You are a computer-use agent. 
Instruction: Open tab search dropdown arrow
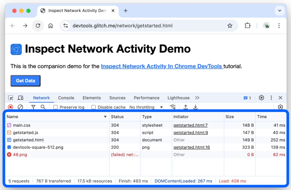(280, 11)
